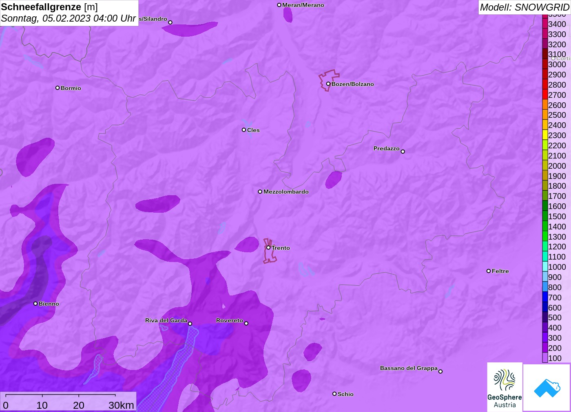Click the Modell: SNOWGRID label
Image resolution: width=571 pixels, height=412 pixels.
pyautogui.click(x=525, y=7)
